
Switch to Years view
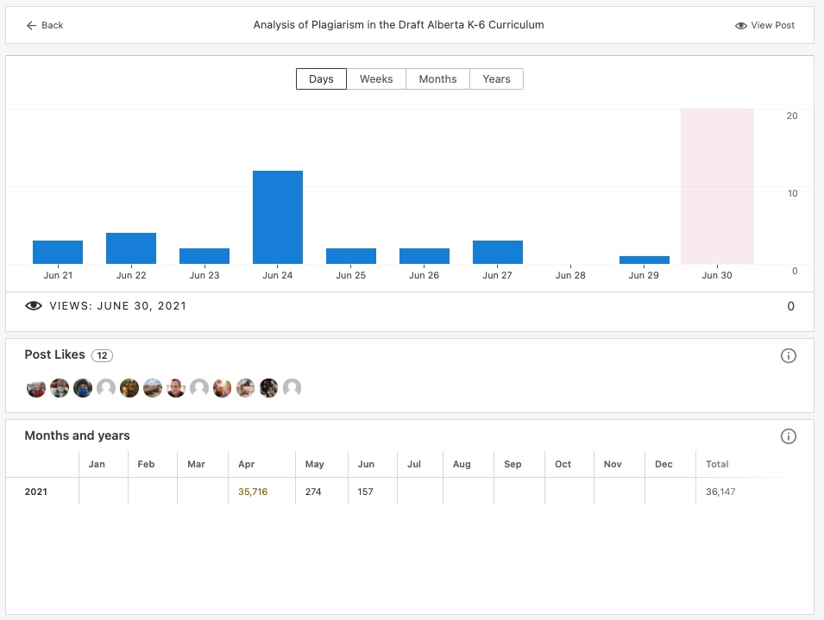(496, 79)
